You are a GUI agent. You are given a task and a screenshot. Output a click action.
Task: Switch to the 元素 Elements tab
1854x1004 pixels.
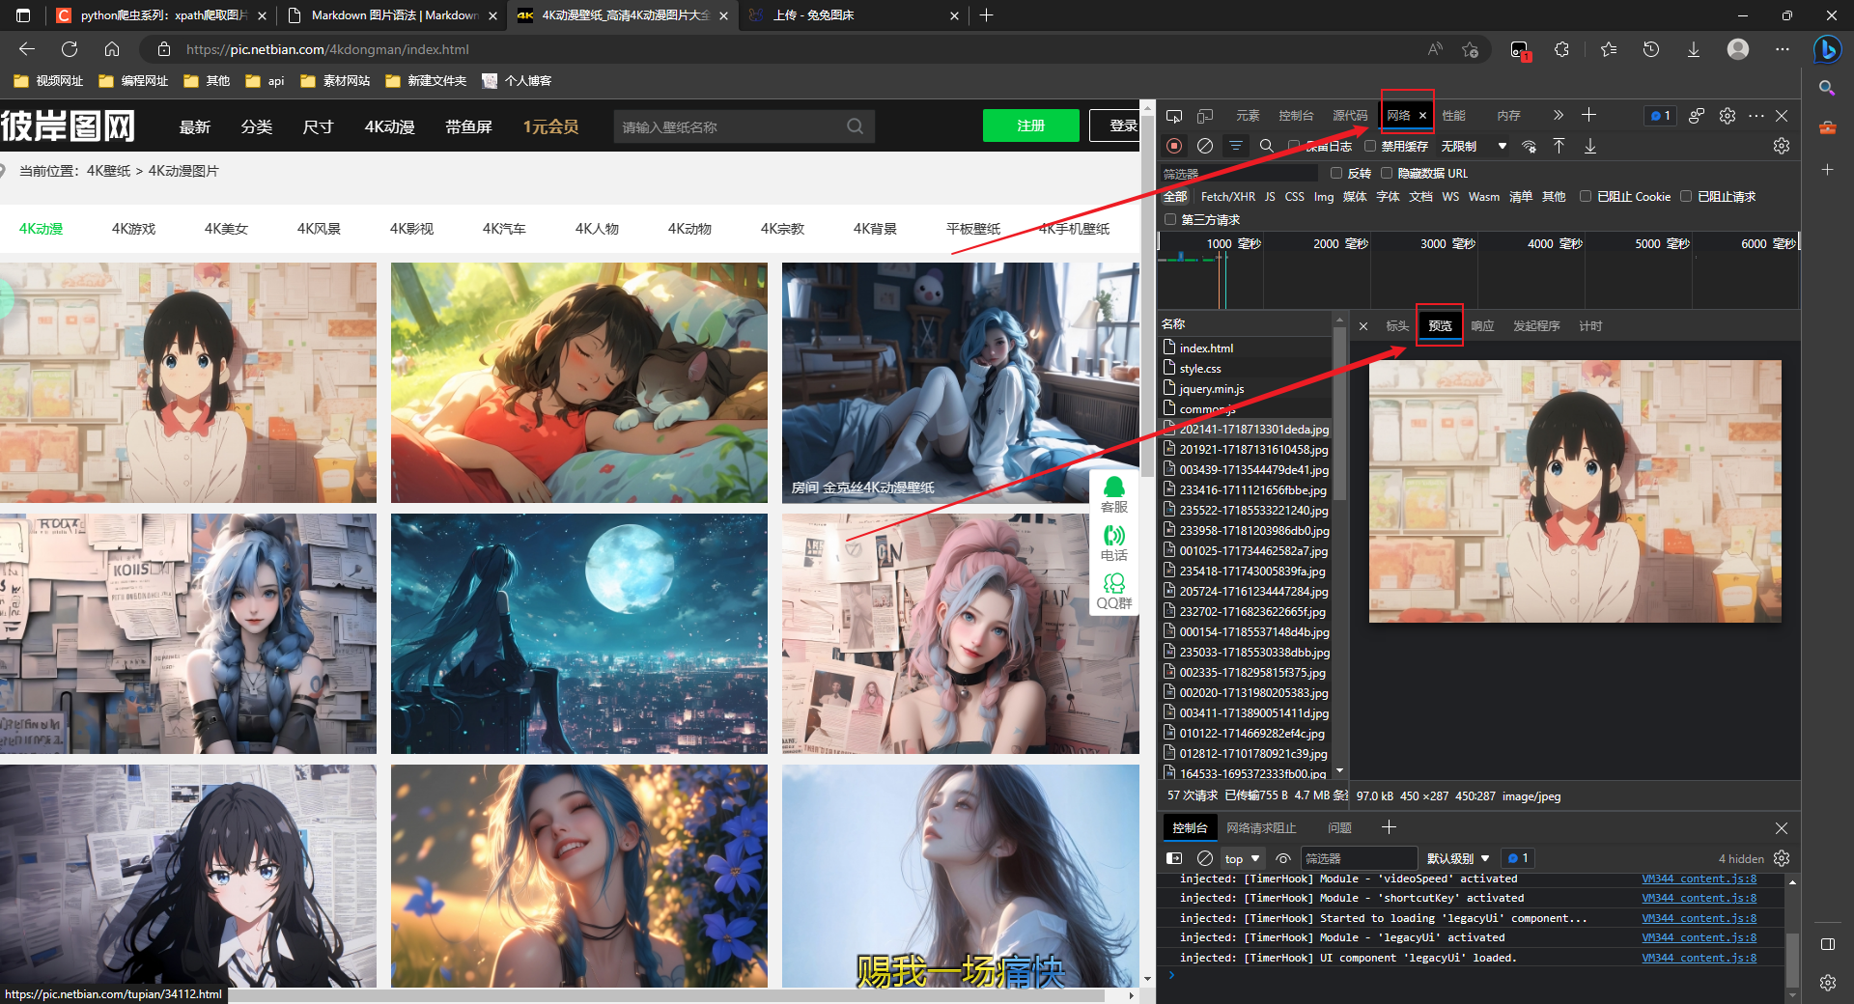(1248, 116)
